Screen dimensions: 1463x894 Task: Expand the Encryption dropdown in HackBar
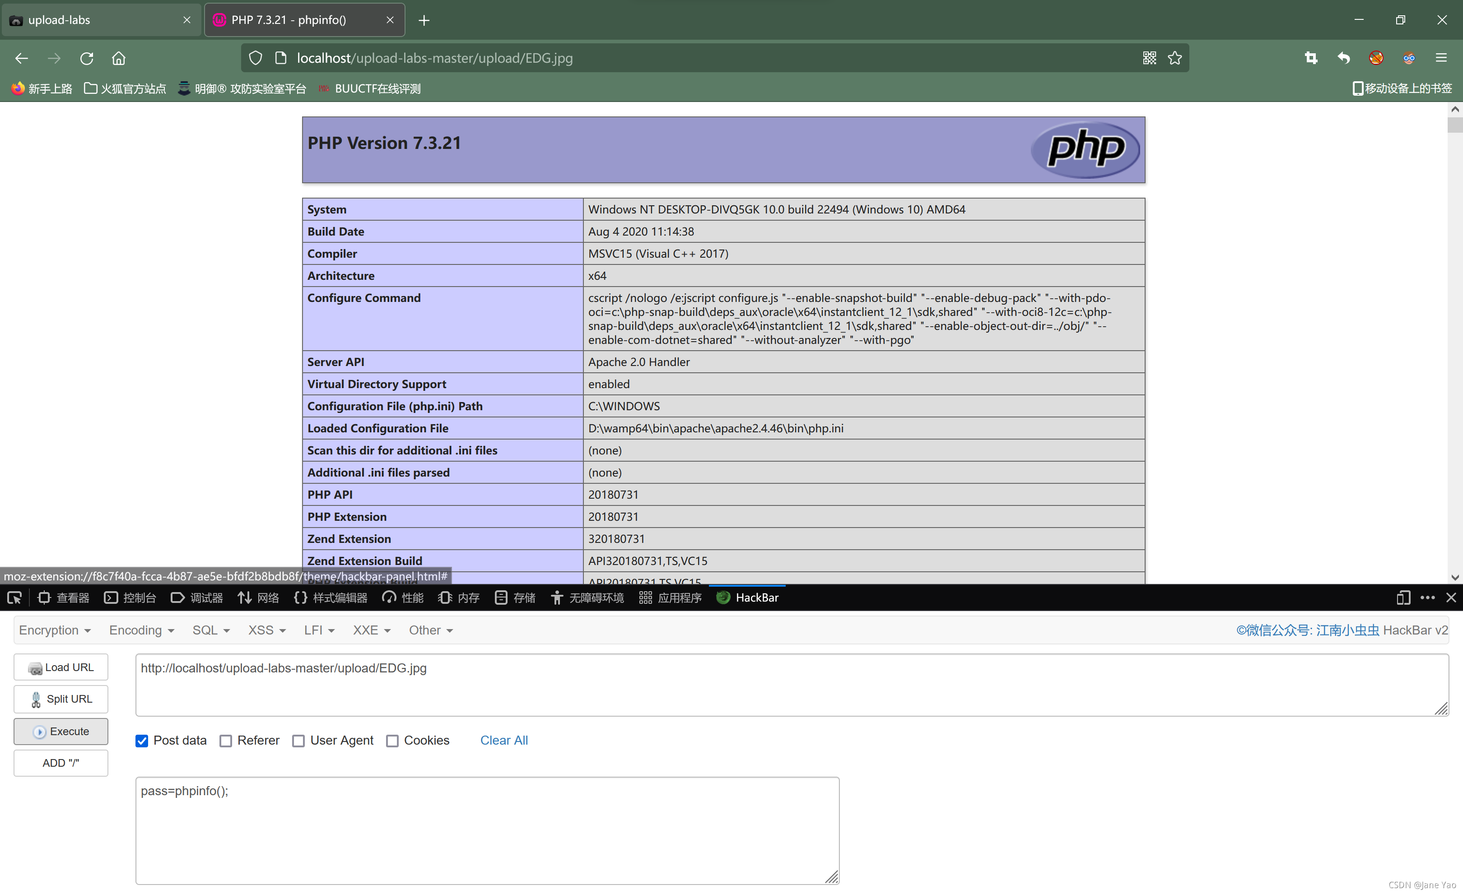click(55, 630)
